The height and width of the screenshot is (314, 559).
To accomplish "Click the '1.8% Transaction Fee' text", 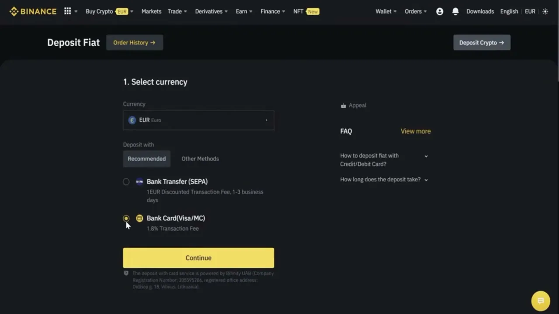I will 173,229.
